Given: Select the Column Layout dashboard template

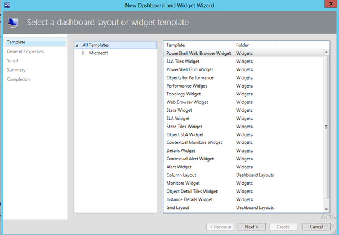Looking at the screenshot, I should click(181, 175).
